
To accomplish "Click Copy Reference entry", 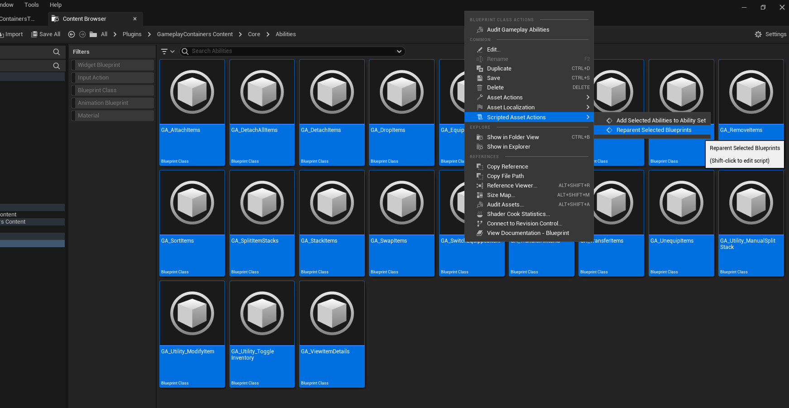I will tap(529, 167).
